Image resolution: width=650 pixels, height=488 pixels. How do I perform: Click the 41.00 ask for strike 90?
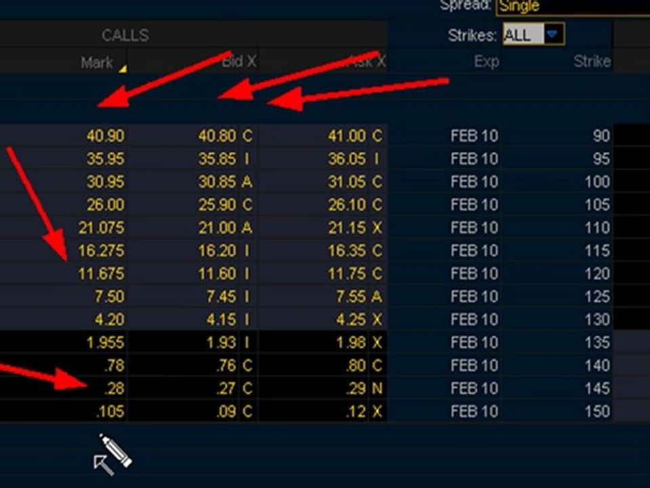(347, 136)
